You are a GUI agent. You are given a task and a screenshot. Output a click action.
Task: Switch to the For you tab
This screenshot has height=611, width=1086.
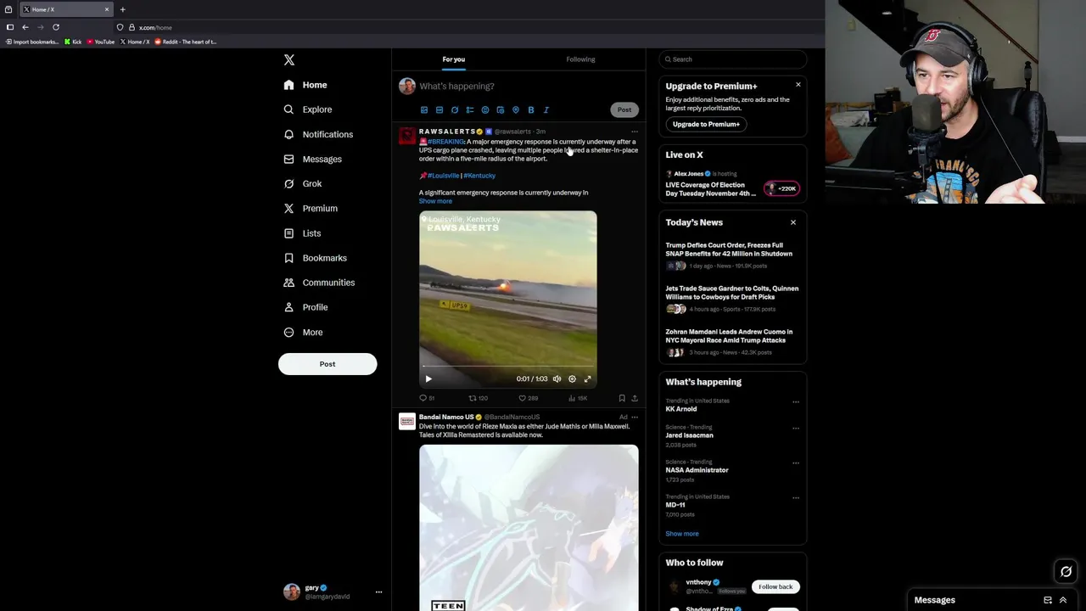(x=454, y=59)
